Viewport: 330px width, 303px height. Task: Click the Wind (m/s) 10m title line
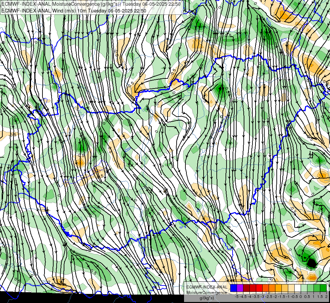click(x=74, y=11)
